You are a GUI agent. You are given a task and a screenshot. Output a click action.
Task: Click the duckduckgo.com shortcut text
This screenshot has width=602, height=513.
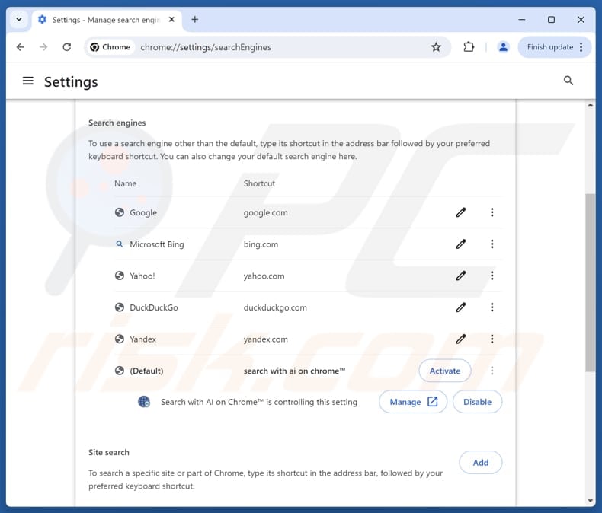[275, 307]
